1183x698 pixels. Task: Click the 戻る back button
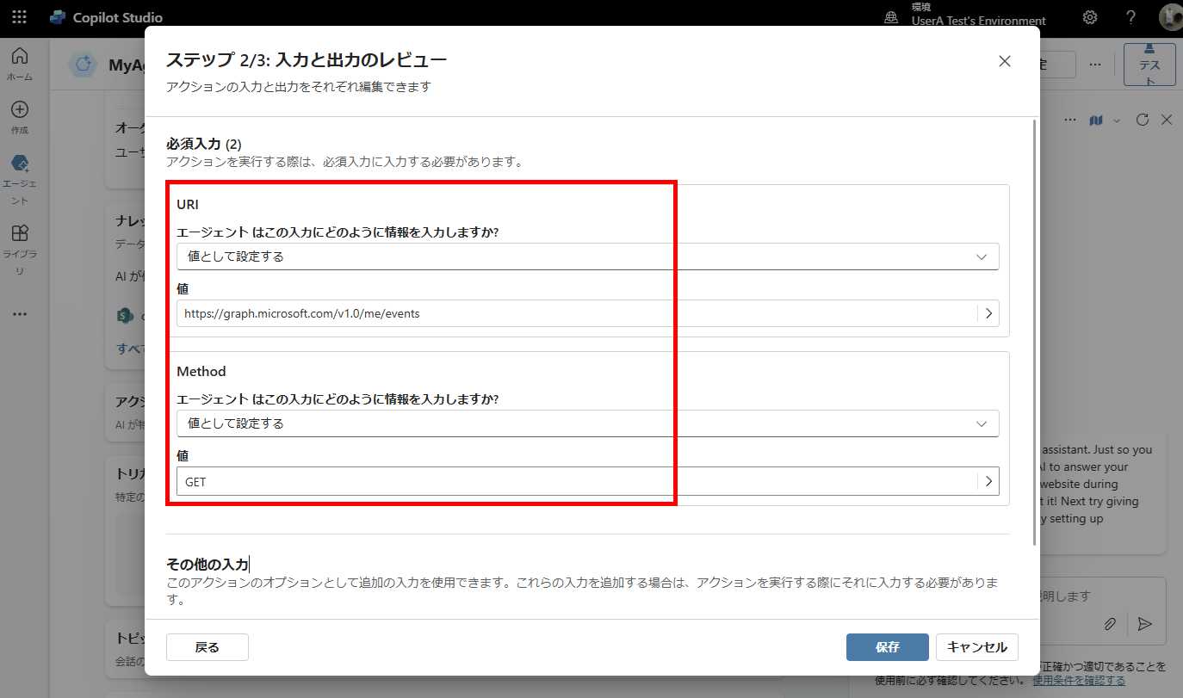point(207,647)
